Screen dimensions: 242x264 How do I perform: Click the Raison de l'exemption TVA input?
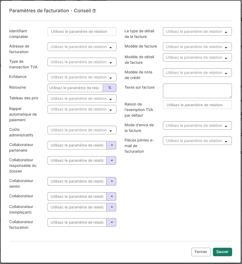tap(197, 105)
